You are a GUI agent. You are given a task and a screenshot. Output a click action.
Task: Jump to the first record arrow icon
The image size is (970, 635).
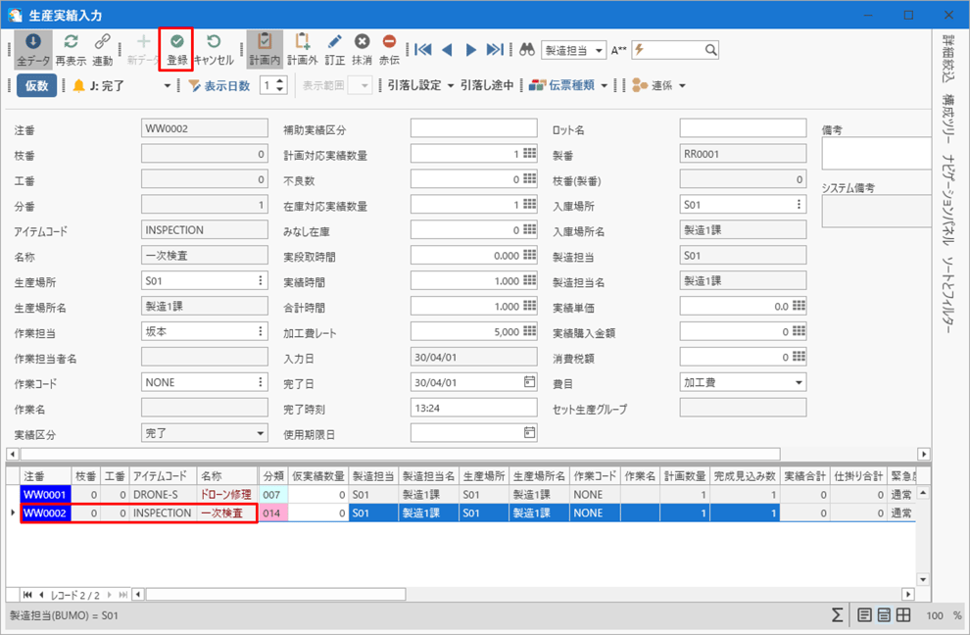(x=422, y=50)
